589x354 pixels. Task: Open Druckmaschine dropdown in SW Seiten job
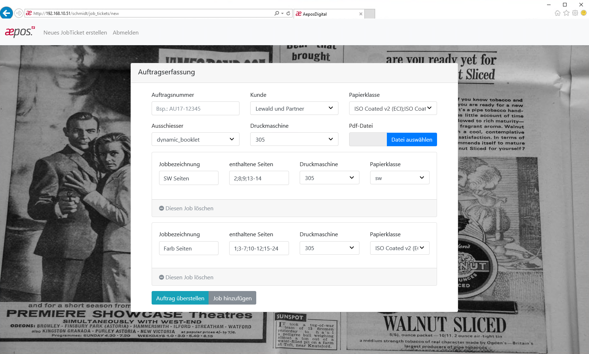tap(330, 178)
